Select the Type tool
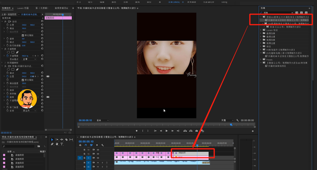This screenshot has height=170, width=317. (x=62, y=144)
